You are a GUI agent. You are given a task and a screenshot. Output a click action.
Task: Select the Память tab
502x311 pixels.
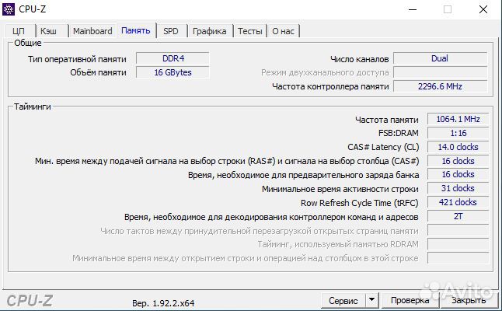[136, 30]
